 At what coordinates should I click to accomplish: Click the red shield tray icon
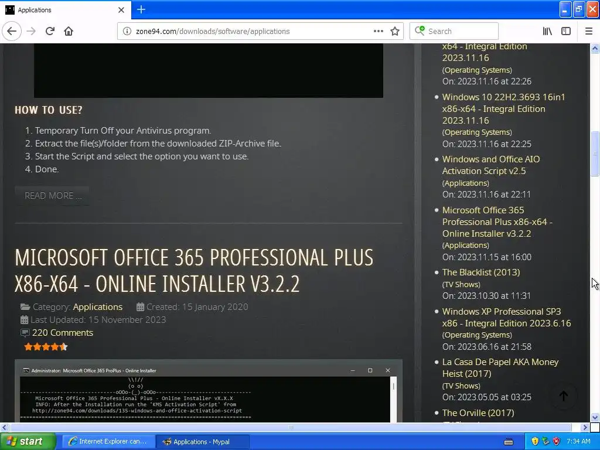click(557, 441)
